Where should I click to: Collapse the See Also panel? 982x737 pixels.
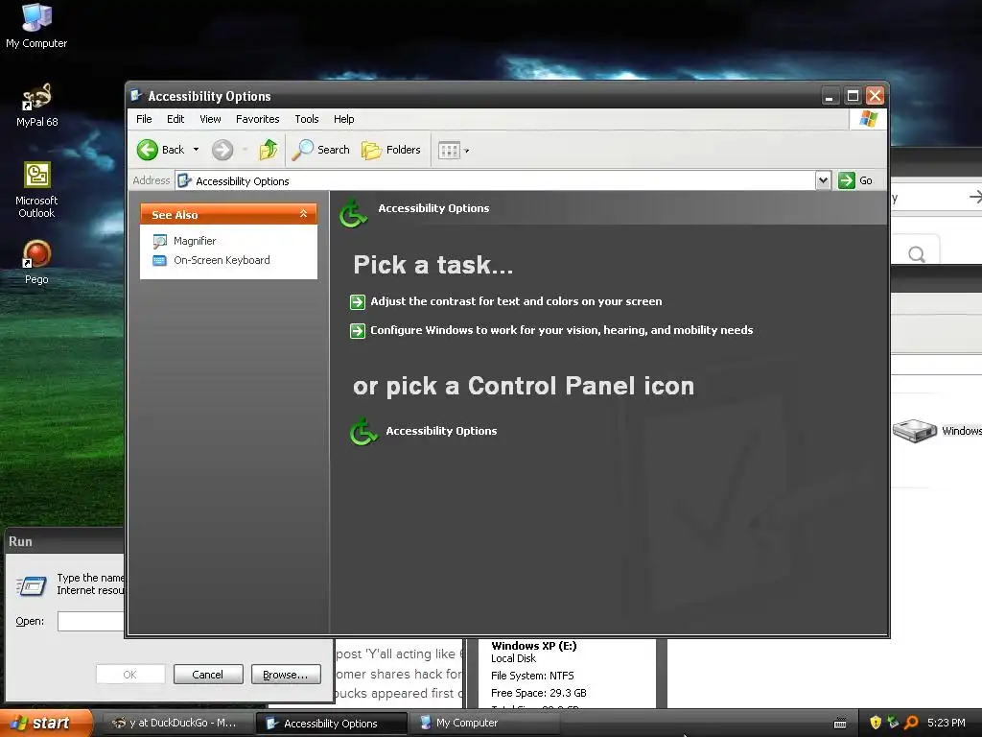click(x=303, y=214)
